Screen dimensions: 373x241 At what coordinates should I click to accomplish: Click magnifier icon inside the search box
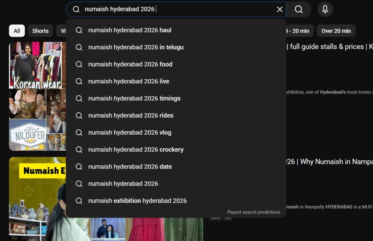point(76,9)
